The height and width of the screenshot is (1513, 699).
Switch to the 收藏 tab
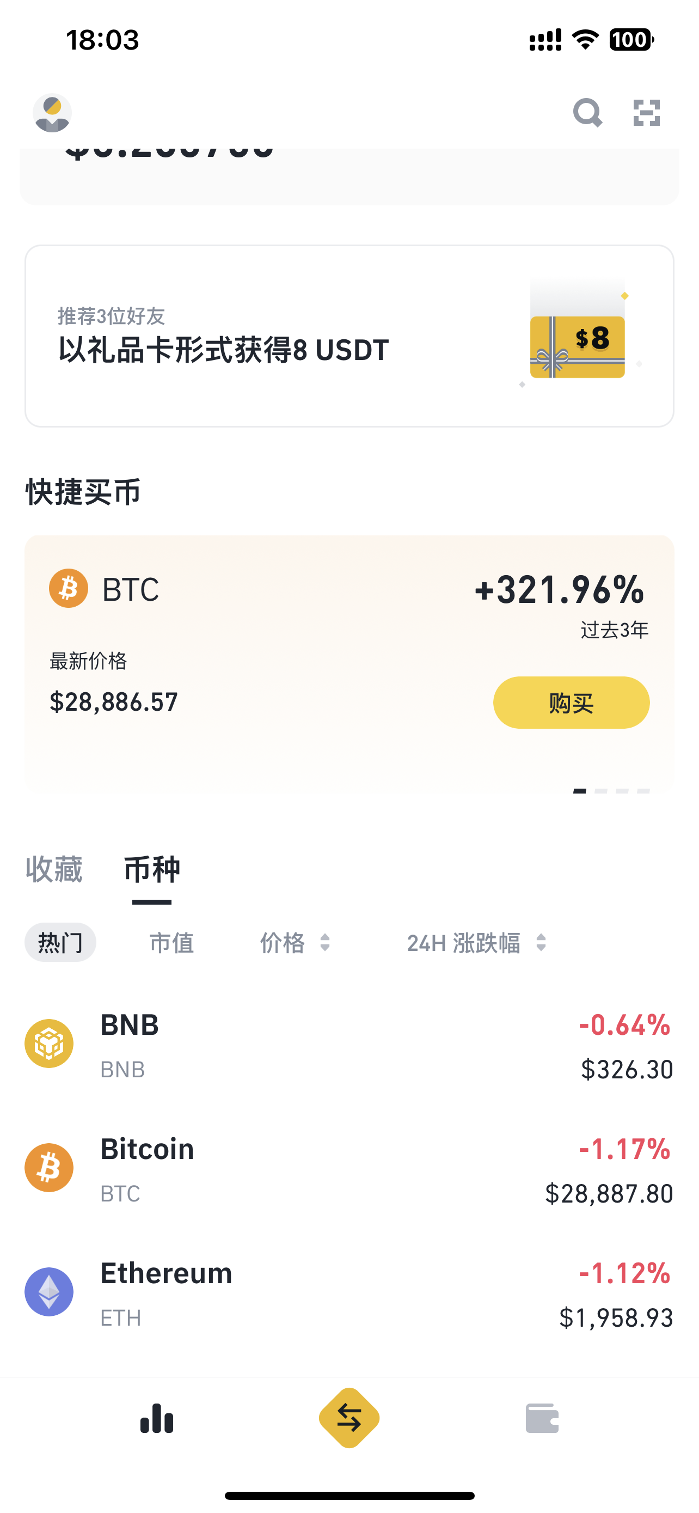coord(54,869)
